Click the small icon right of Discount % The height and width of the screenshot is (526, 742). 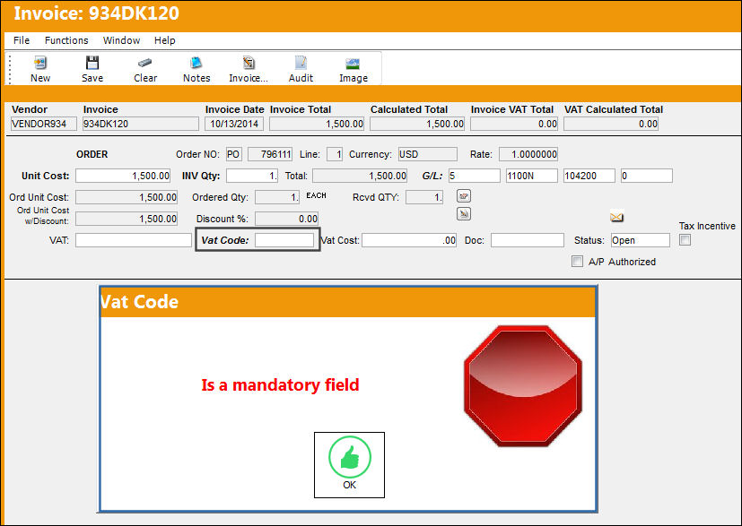464,214
